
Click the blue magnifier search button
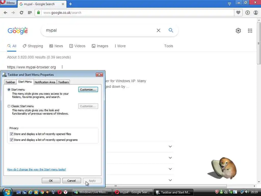tap(171, 30)
